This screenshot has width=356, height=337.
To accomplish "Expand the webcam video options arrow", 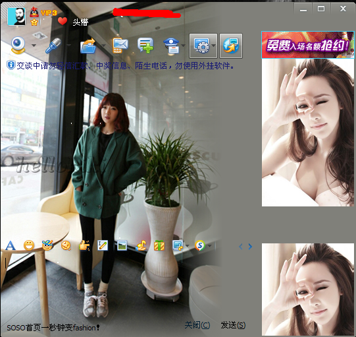I will click(34, 46).
